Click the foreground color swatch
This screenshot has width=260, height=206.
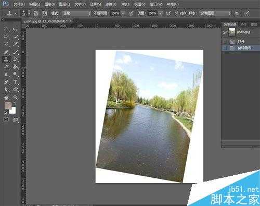coord(8,105)
